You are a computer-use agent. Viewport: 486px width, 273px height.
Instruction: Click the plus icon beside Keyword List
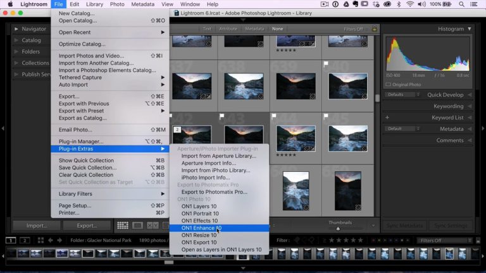(387, 118)
